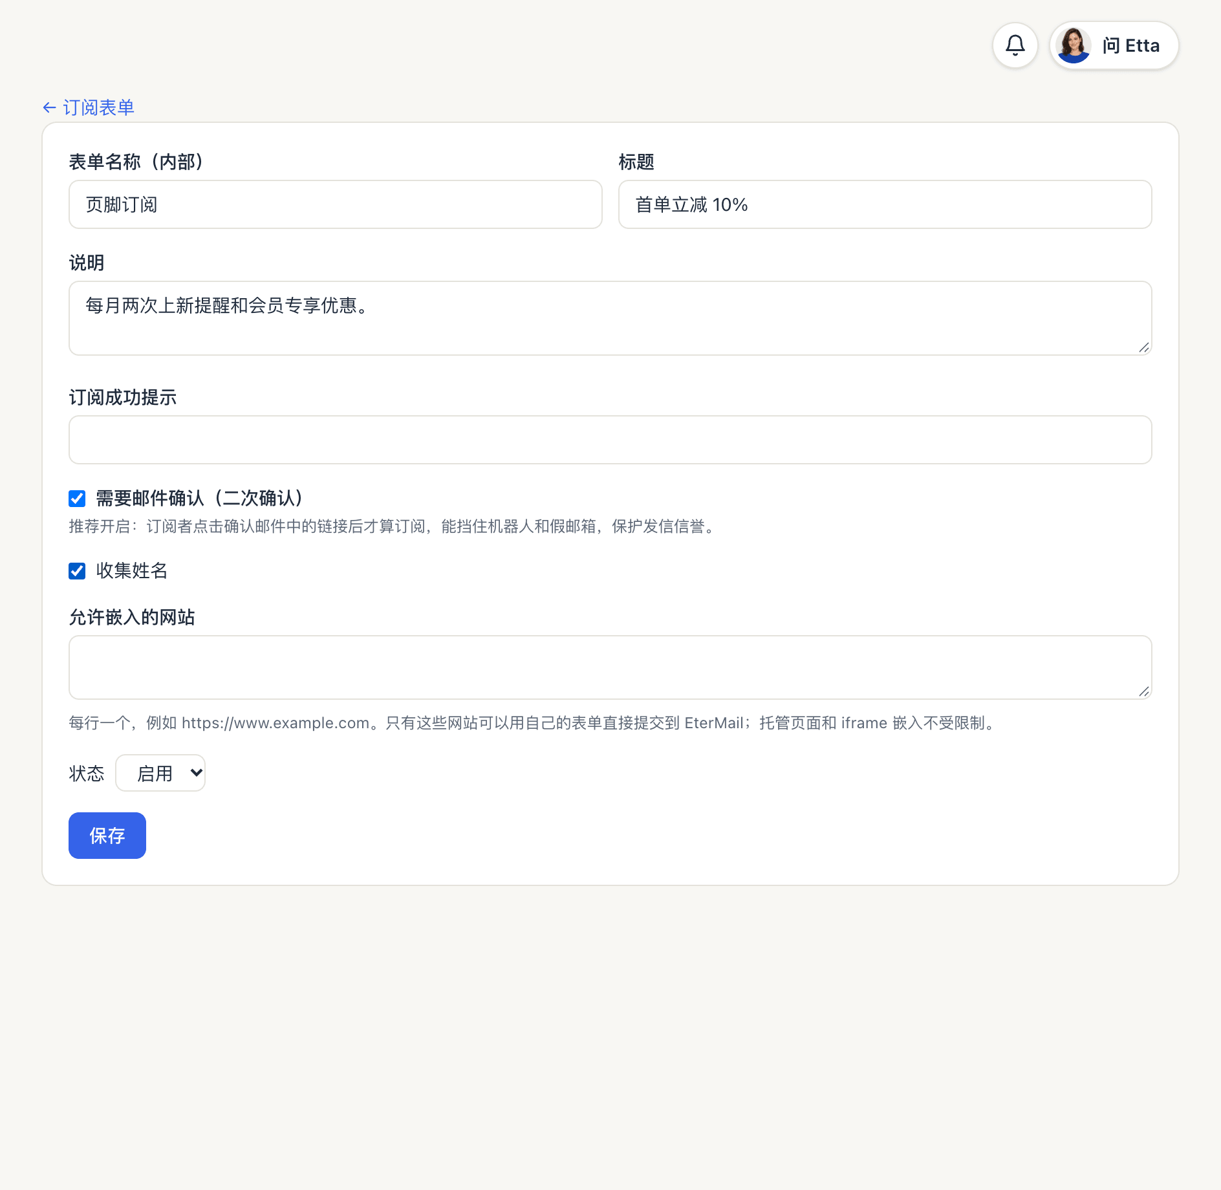
Task: Click the 收集姓名 label text
Action: pyautogui.click(x=132, y=570)
